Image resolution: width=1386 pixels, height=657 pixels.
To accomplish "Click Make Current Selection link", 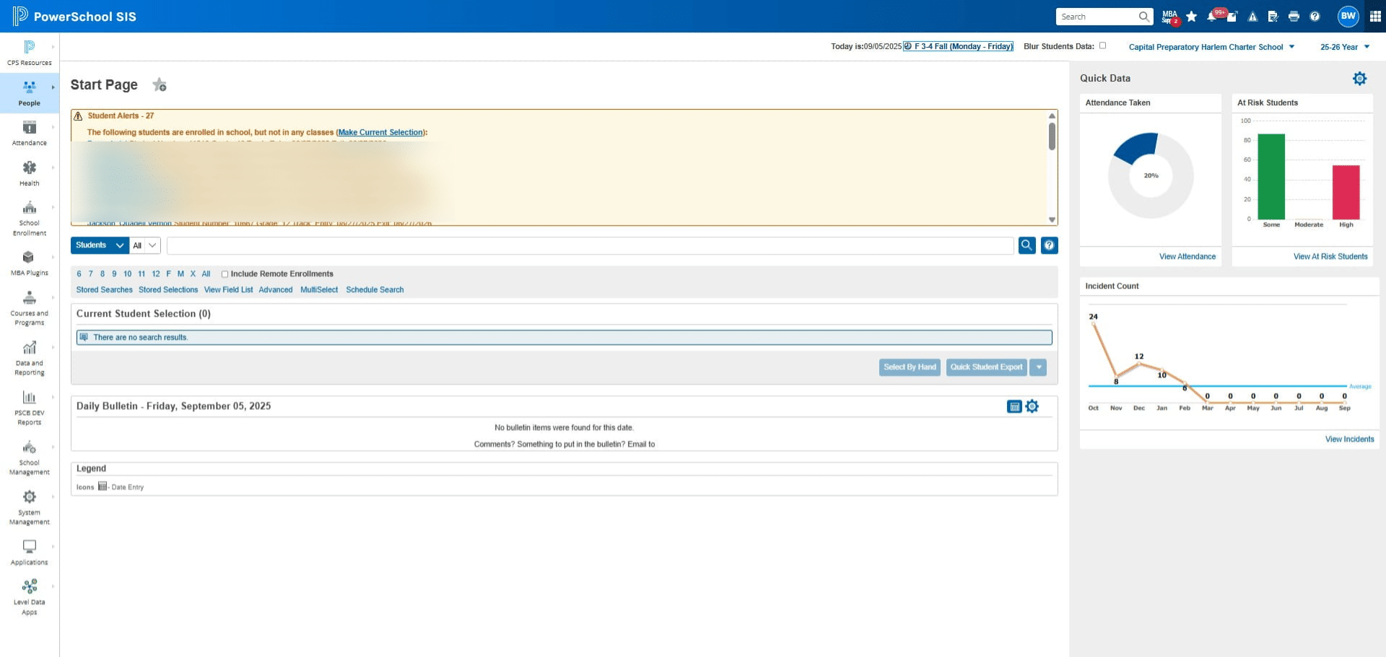I will pyautogui.click(x=380, y=133).
